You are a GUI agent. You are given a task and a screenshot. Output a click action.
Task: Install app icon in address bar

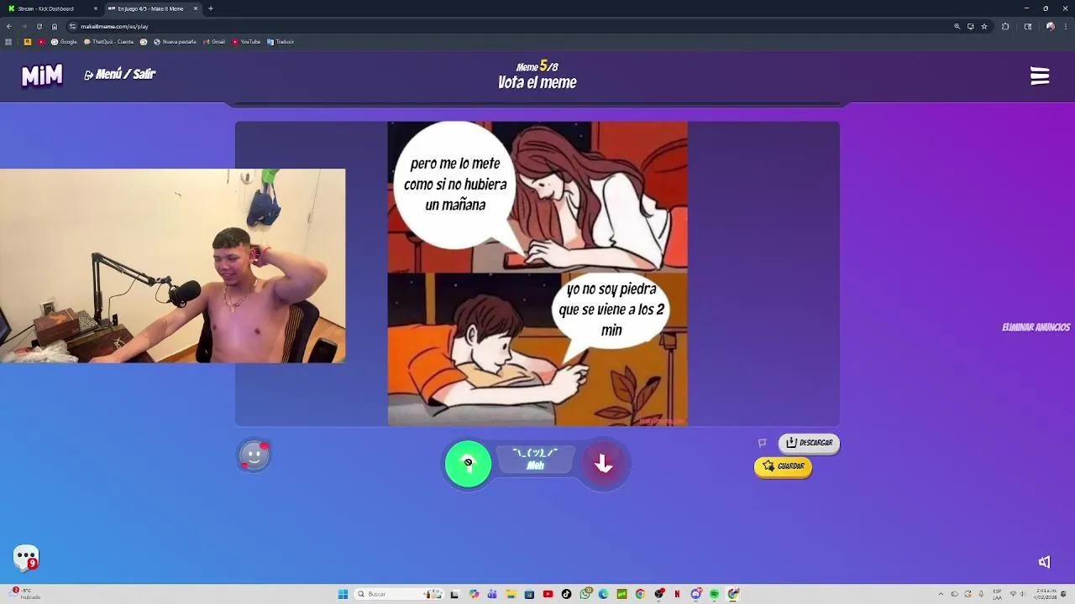970,26
